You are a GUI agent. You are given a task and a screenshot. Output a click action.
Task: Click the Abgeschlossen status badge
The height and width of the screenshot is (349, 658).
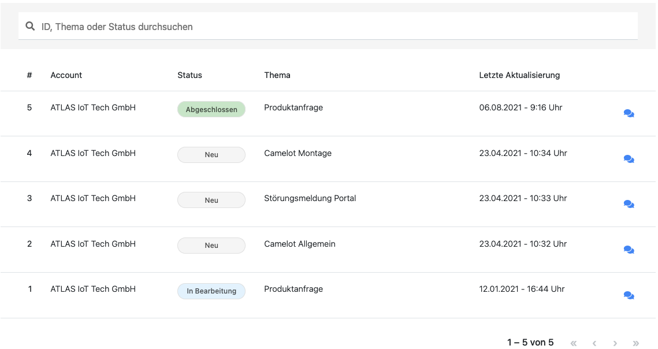[211, 109]
